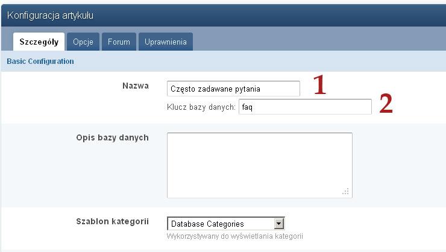Click the Nazwa text field
The height and width of the screenshot is (252, 446).
click(233, 89)
